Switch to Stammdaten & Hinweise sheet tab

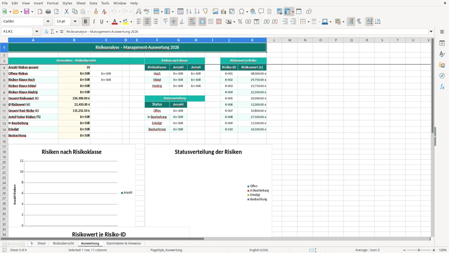pyautogui.click(x=123, y=244)
